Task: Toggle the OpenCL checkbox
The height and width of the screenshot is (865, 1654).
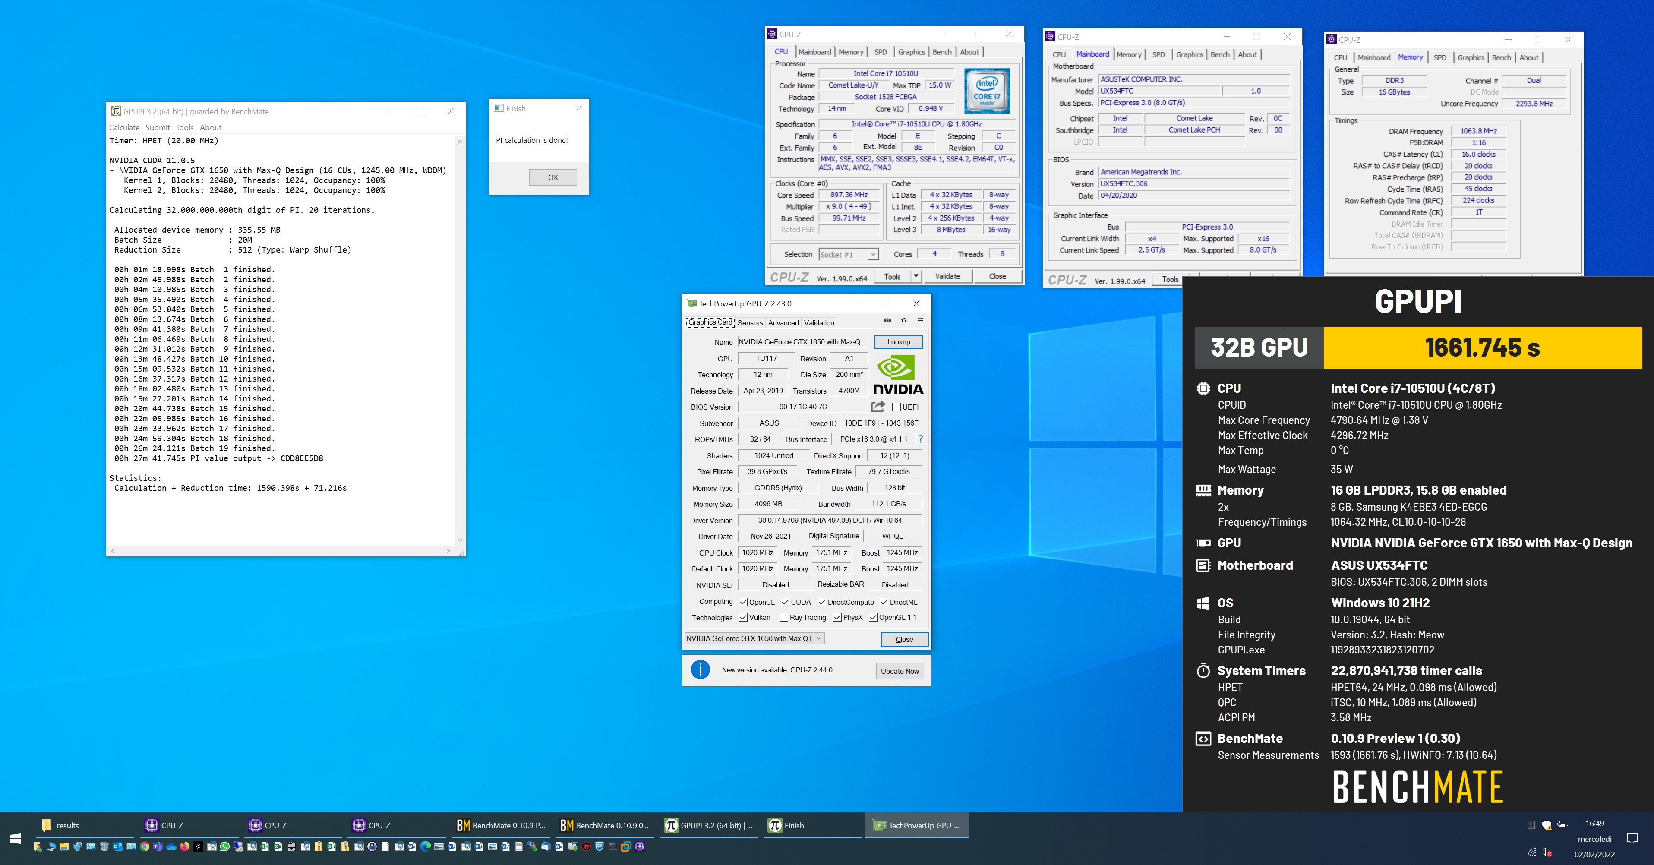Action: point(743,602)
